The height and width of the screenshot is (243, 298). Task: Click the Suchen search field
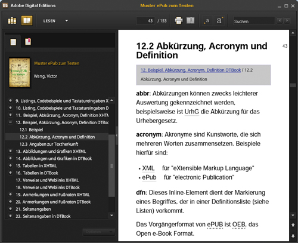coord(254,21)
